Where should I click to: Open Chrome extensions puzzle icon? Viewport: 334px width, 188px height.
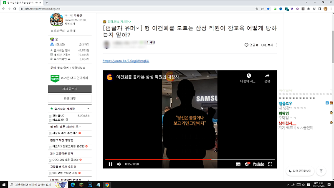pyautogui.click(x=309, y=9)
